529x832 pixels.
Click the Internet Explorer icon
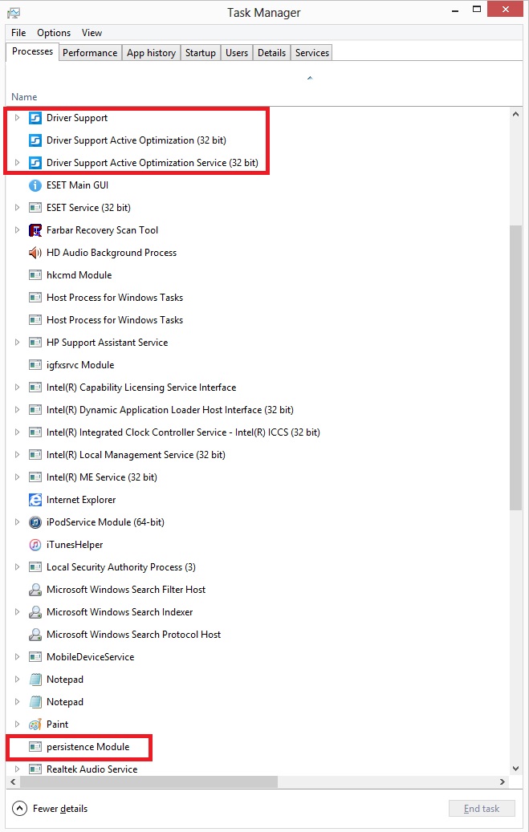(x=35, y=499)
